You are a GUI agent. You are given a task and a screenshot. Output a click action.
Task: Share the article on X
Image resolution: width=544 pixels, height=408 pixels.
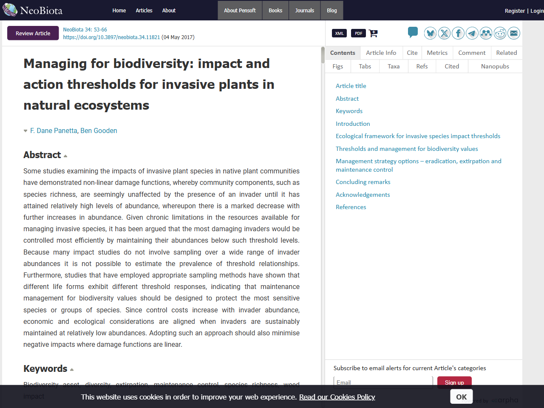[444, 33]
